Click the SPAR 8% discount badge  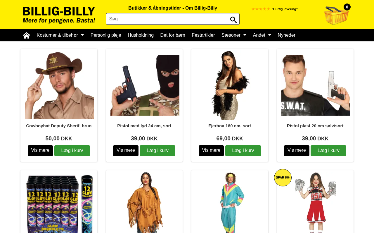tap(283, 178)
